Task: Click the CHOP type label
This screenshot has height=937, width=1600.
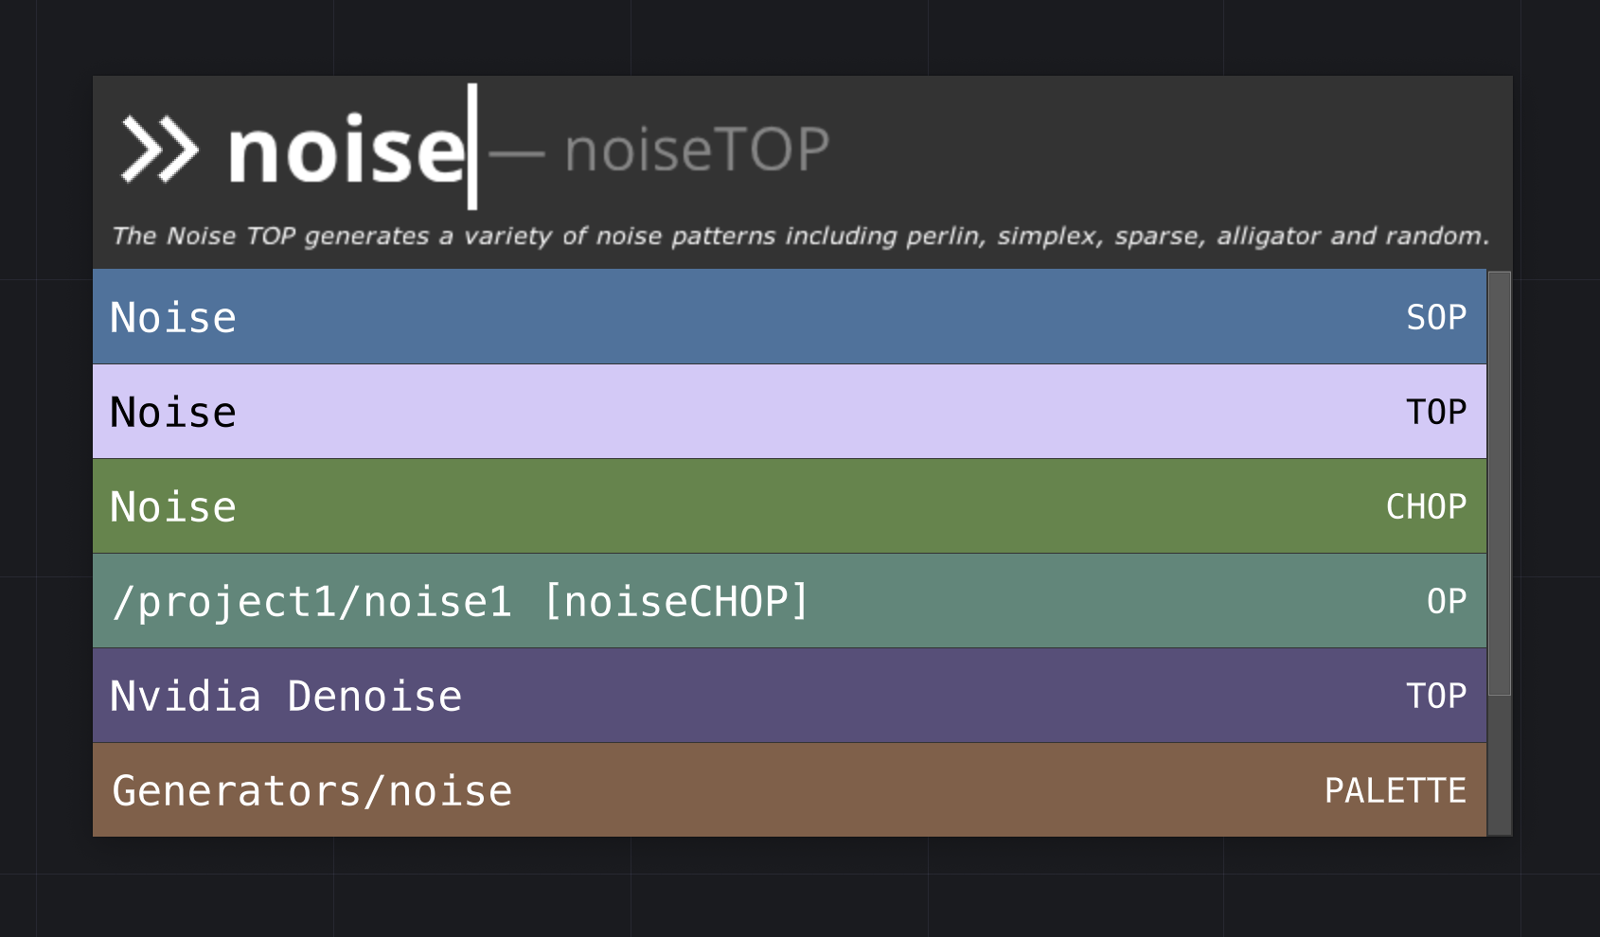Action: [x=1426, y=506]
